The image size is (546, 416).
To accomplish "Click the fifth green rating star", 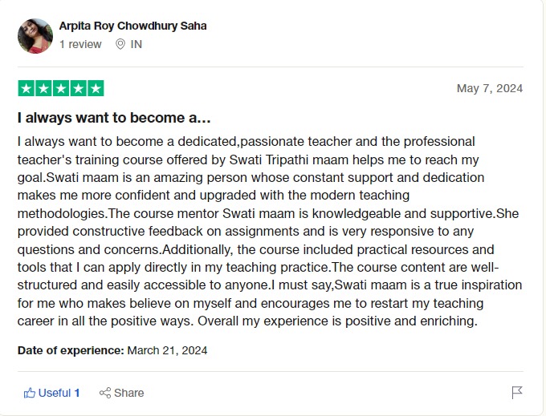I will click(x=96, y=88).
